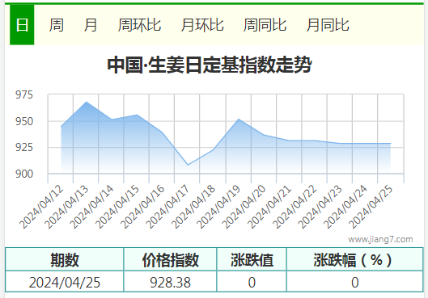Screen dimensions: 428x298
Task: Switch to the 周 weekly tab
Action: (57, 25)
